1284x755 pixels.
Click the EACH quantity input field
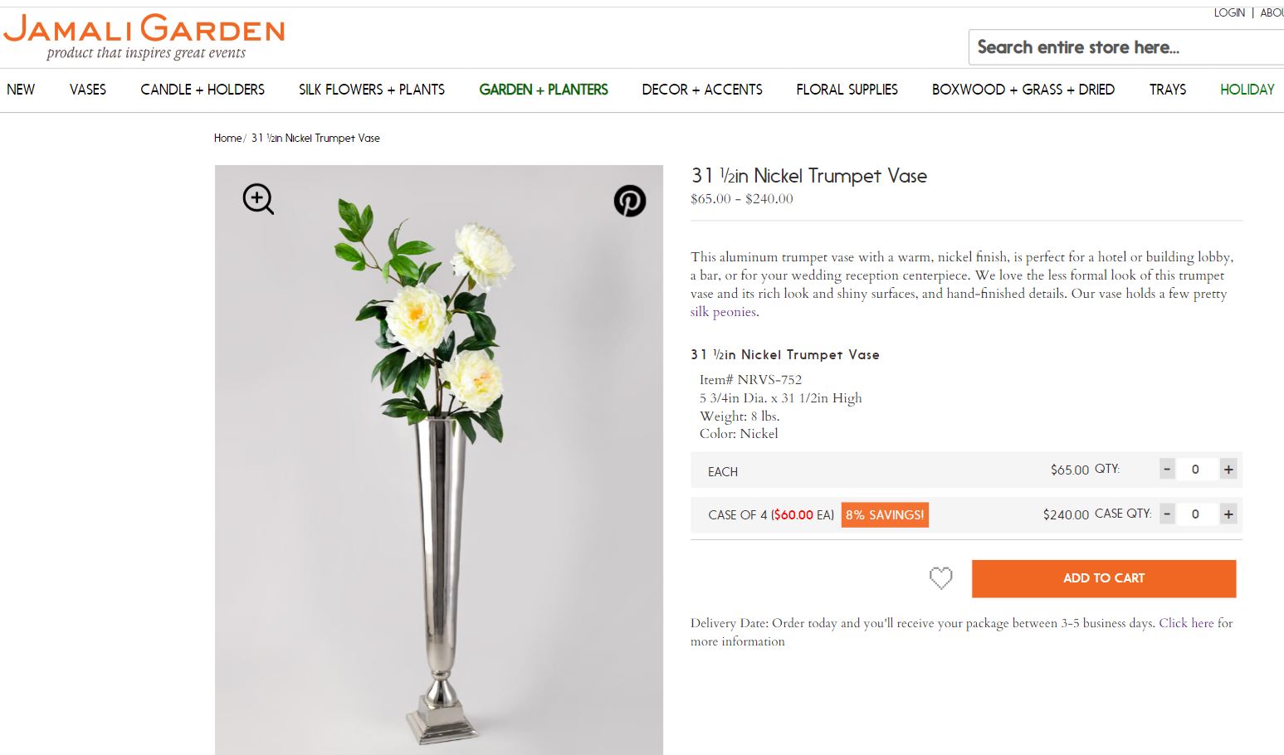tap(1196, 470)
